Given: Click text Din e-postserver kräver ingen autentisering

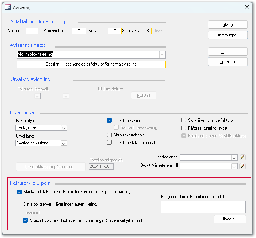Looking at the screenshot, I should [60, 204].
